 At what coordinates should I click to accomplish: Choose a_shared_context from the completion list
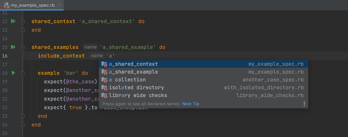pyautogui.click(x=203, y=64)
